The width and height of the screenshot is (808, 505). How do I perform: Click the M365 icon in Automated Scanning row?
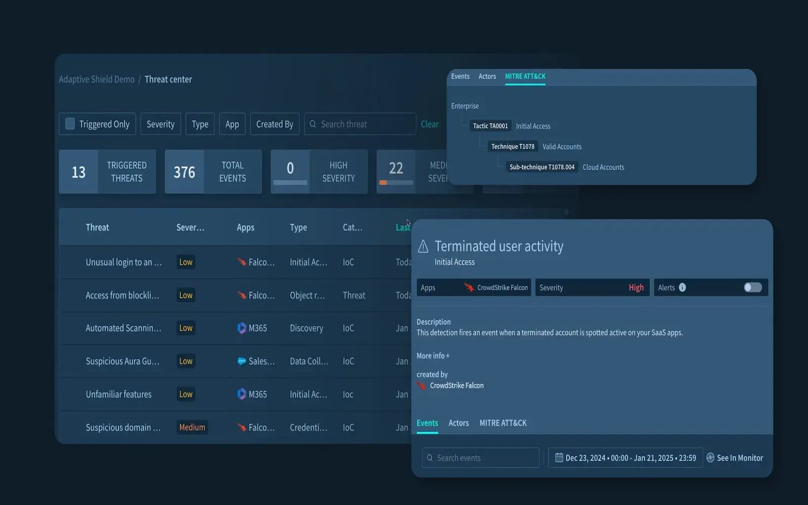click(241, 328)
